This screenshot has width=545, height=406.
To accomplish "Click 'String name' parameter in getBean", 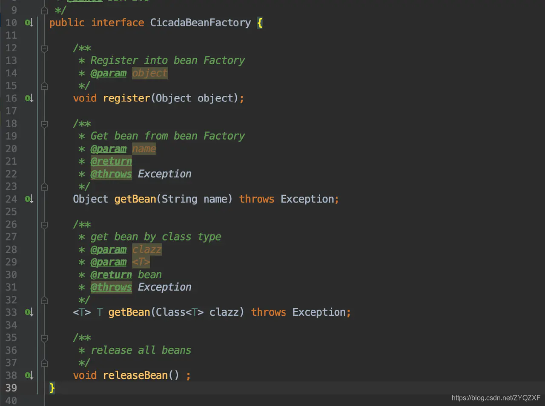I will click(195, 199).
